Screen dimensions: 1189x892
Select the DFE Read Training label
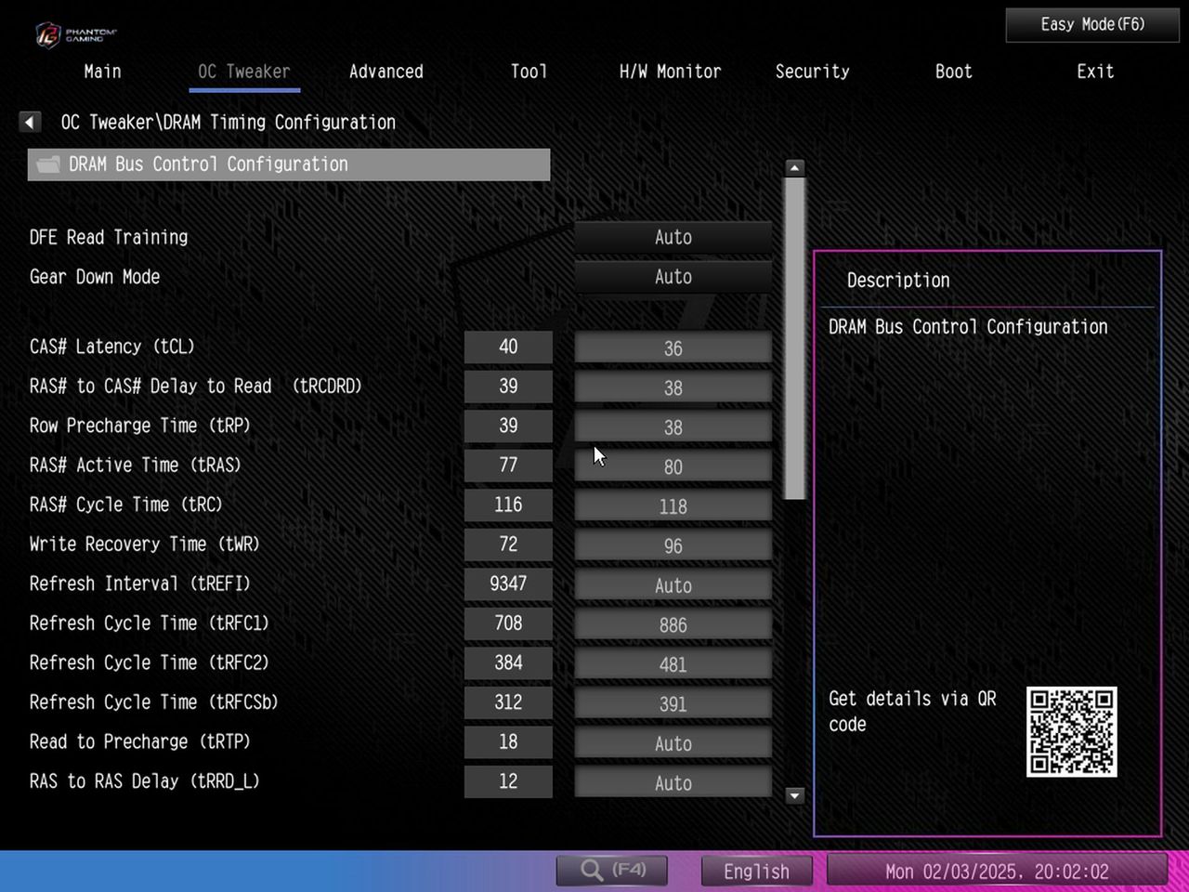click(x=109, y=237)
